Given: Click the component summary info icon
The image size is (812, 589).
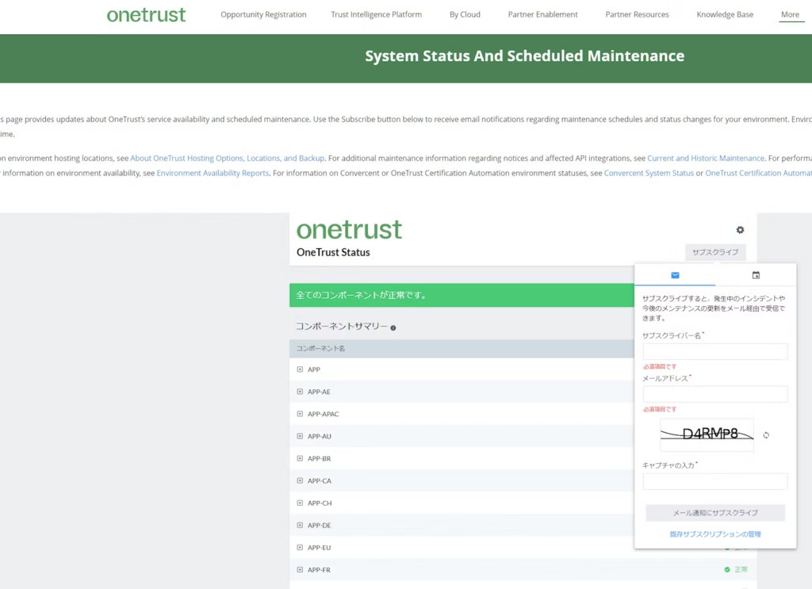Looking at the screenshot, I should pyautogui.click(x=393, y=327).
